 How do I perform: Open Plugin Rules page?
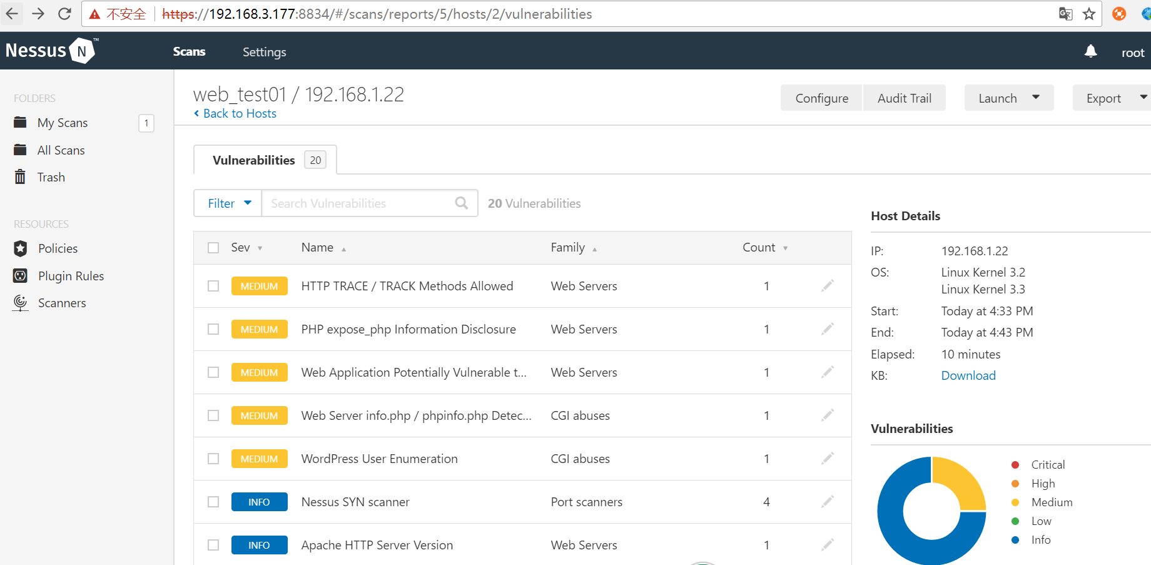(x=71, y=276)
